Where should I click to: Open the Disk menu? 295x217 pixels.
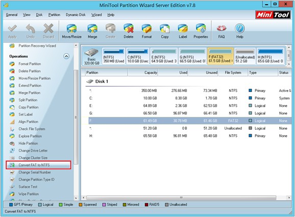coord(39,15)
